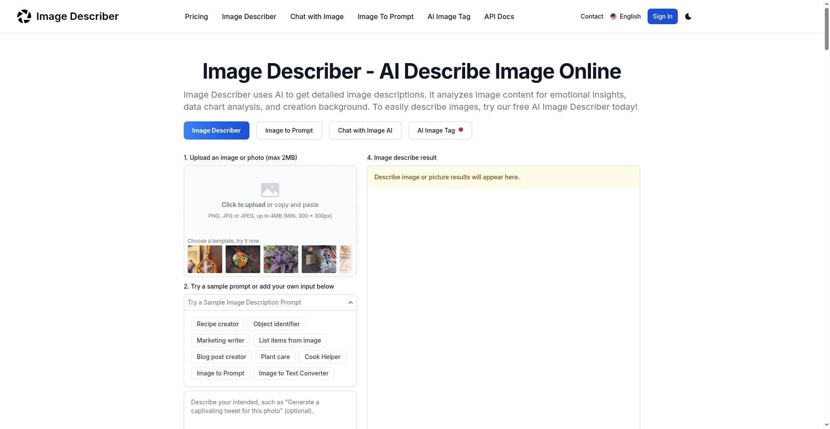Click the '2. Try a sample prompt' label
This screenshot has height=429, width=830.
pyautogui.click(x=259, y=286)
